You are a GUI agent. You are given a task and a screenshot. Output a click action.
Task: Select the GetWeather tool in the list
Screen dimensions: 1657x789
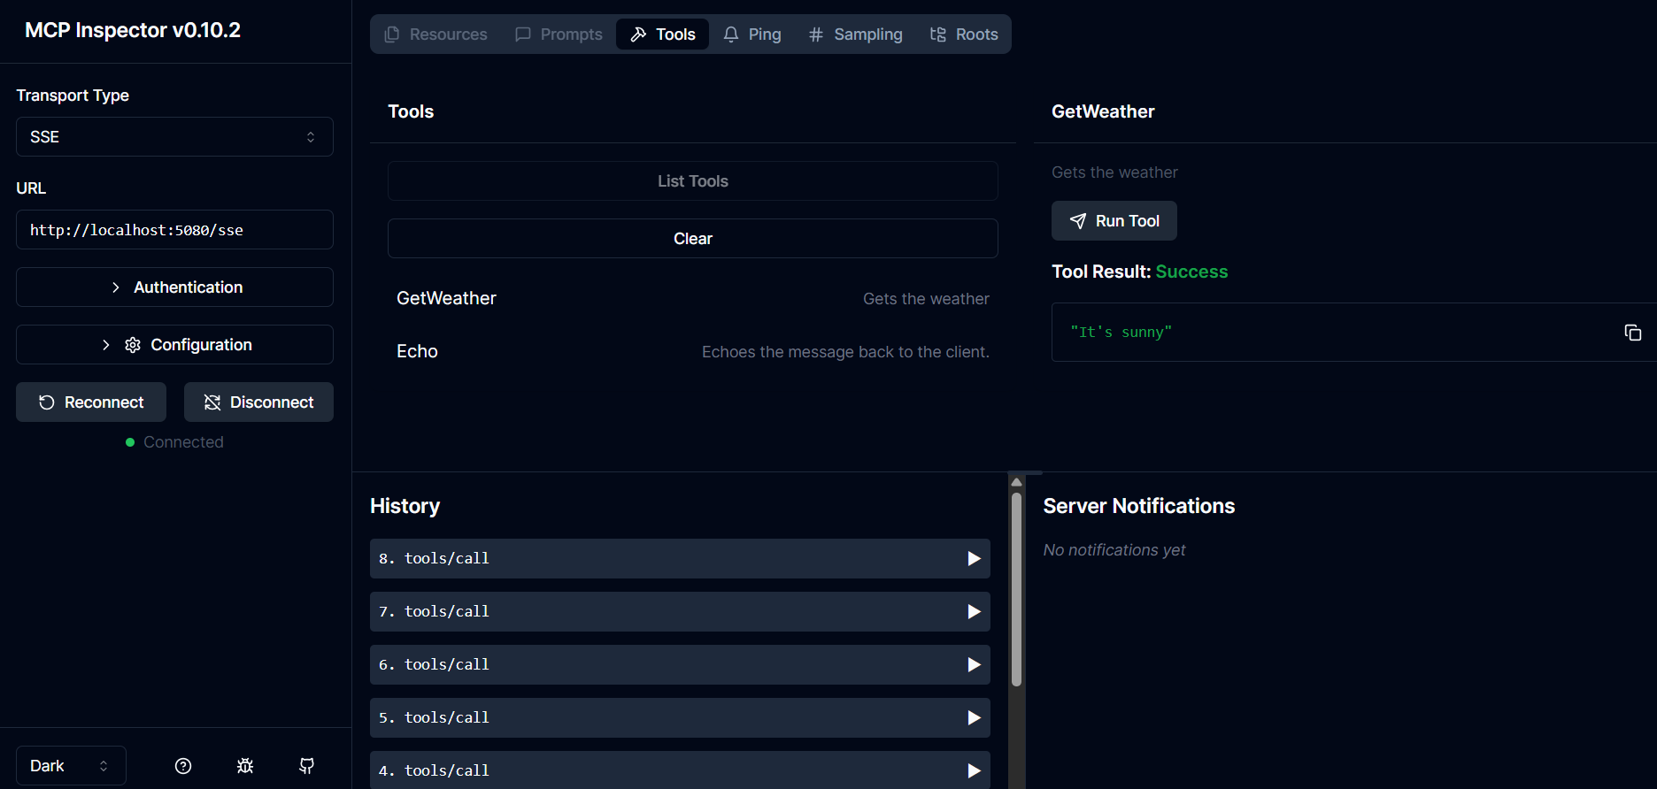(693, 299)
